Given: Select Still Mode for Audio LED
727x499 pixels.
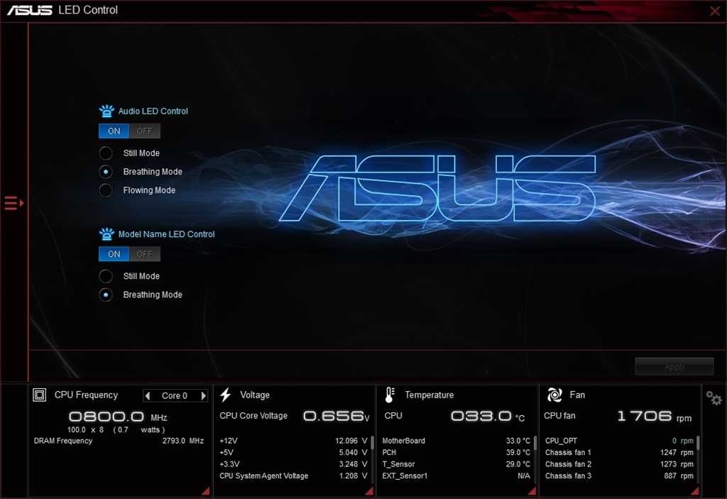Looking at the screenshot, I should pyautogui.click(x=105, y=153).
